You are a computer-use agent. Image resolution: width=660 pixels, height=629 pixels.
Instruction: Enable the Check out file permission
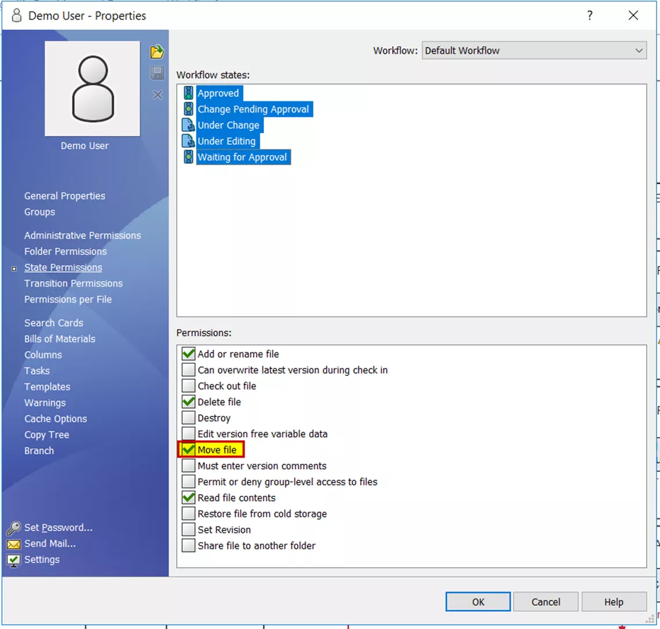tap(189, 386)
